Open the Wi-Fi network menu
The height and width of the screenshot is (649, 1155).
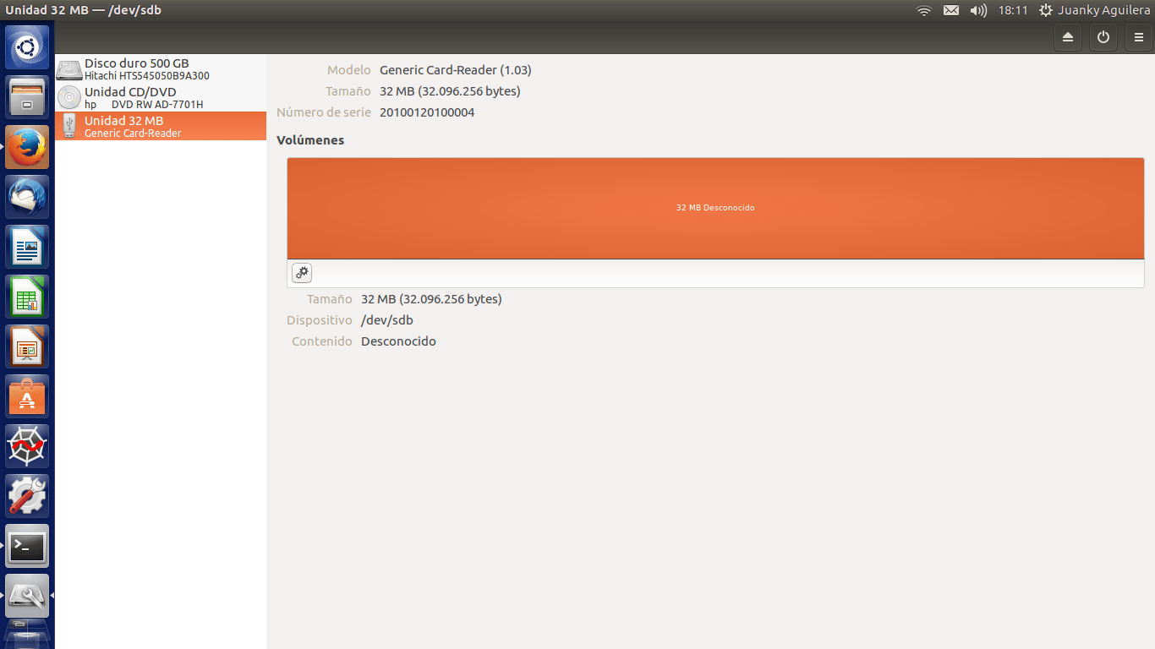pyautogui.click(x=923, y=10)
